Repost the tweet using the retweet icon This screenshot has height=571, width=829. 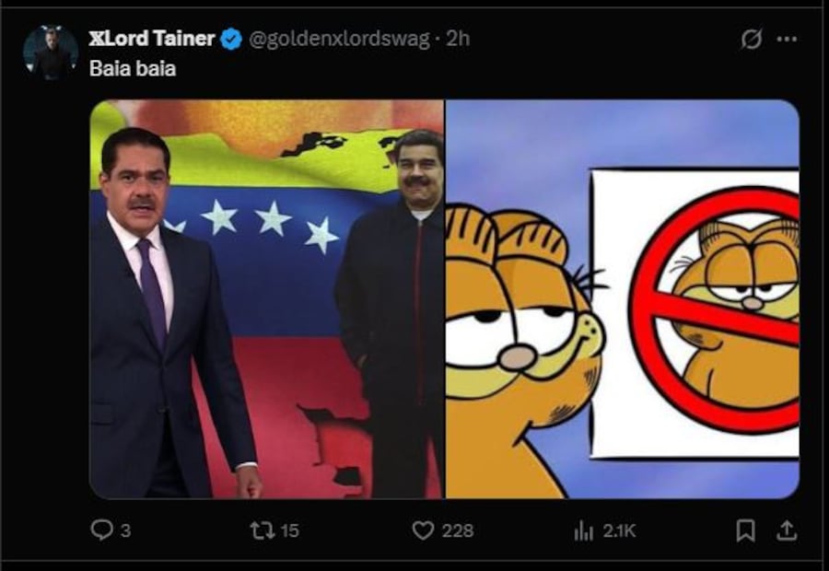tap(263, 530)
